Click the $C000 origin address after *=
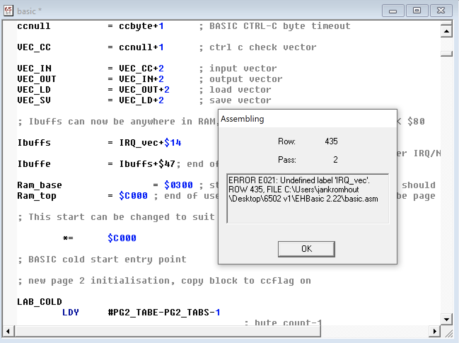 (x=122, y=238)
